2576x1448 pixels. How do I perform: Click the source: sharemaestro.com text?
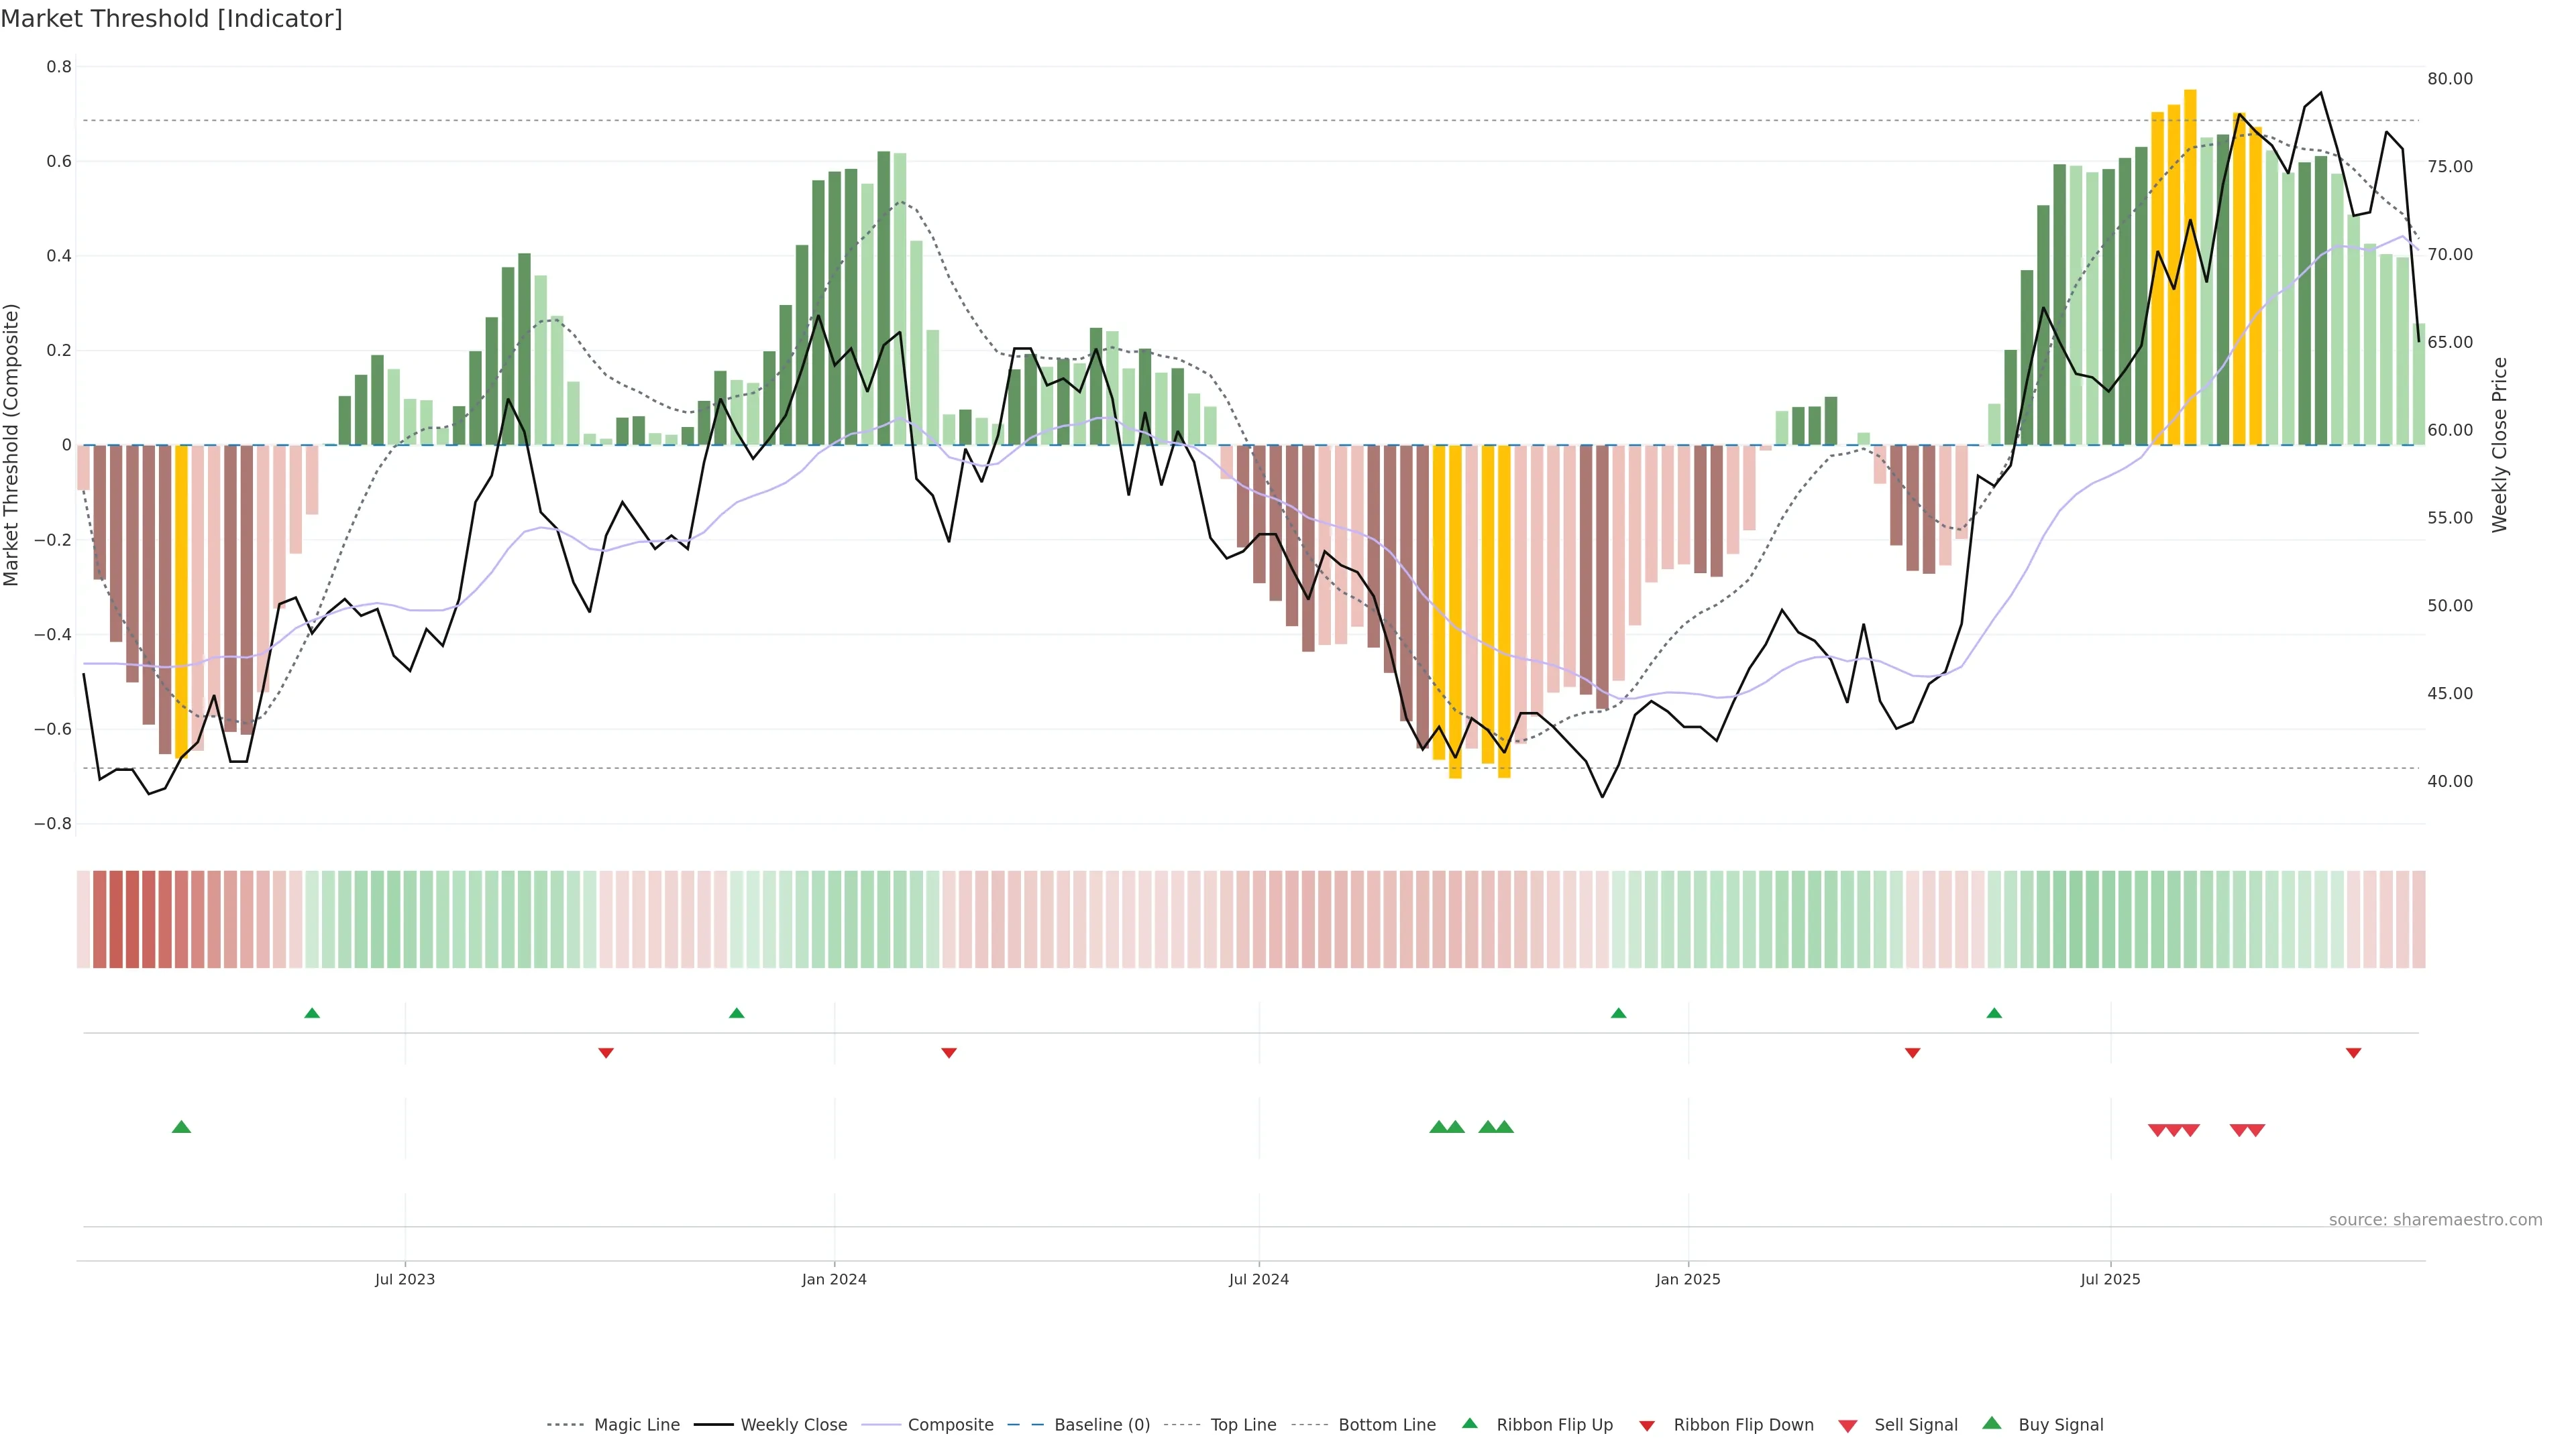[2435, 1220]
